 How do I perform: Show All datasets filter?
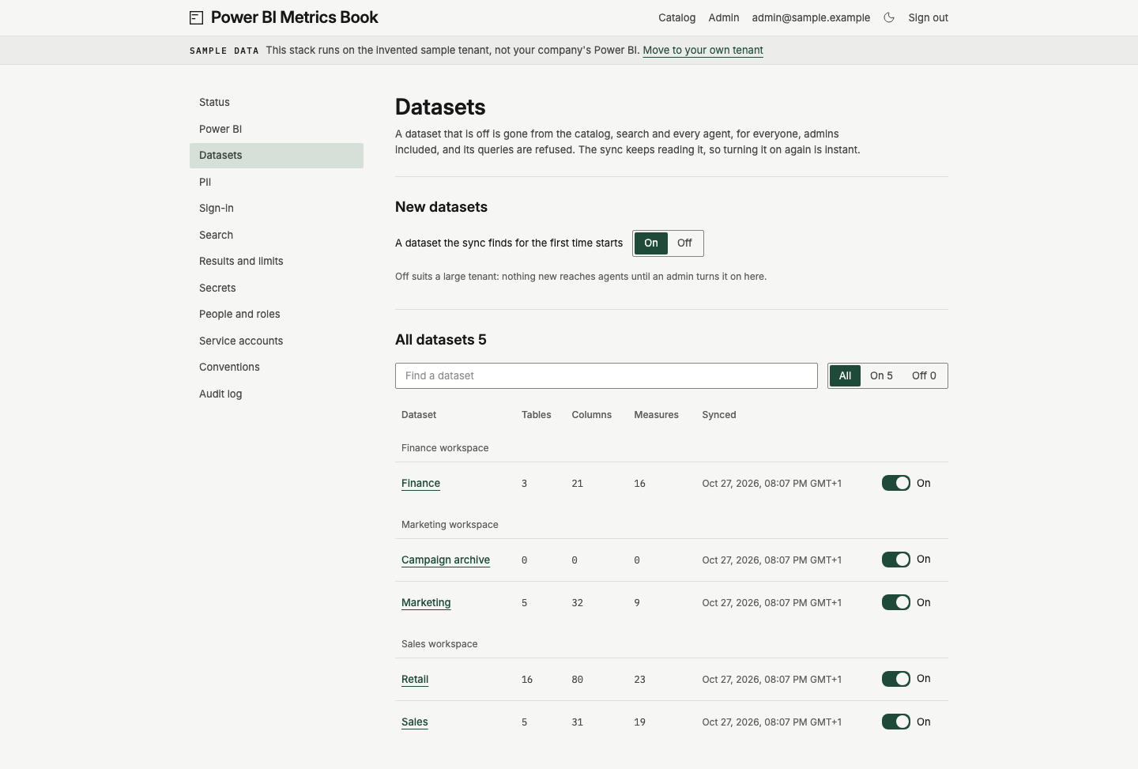point(845,376)
